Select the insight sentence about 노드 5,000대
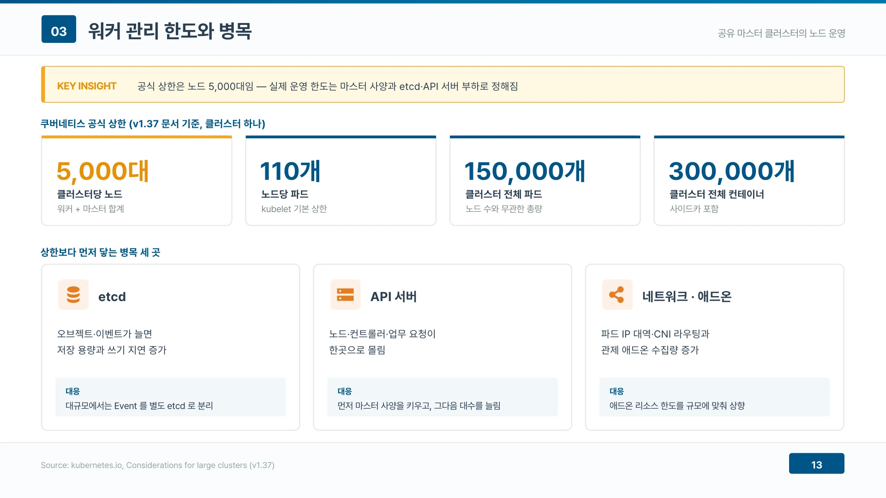This screenshot has height=498, width=886. (x=328, y=86)
